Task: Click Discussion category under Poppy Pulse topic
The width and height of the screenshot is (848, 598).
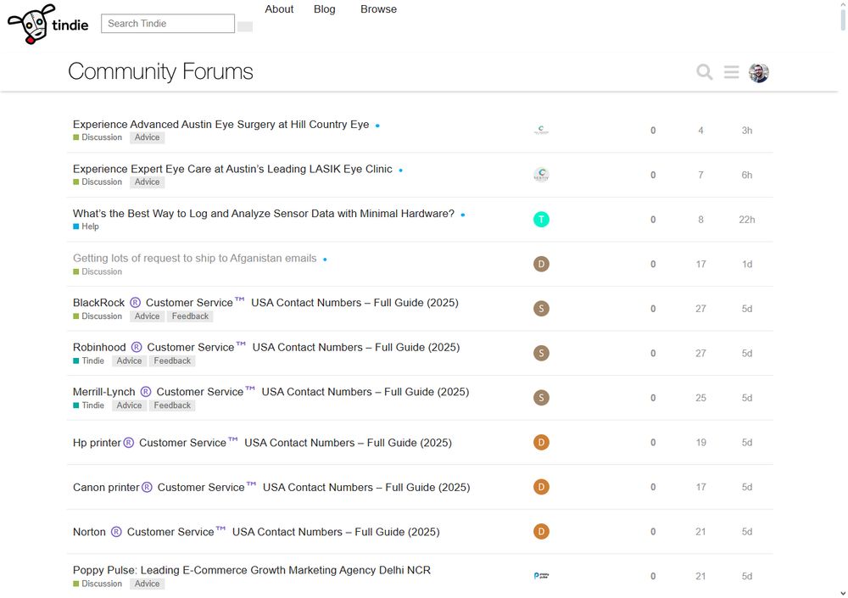Action: point(98,584)
